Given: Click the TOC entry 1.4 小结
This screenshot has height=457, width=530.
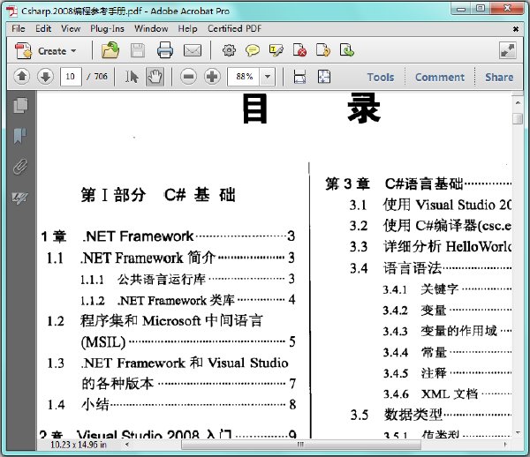Looking at the screenshot, I should tap(171, 404).
